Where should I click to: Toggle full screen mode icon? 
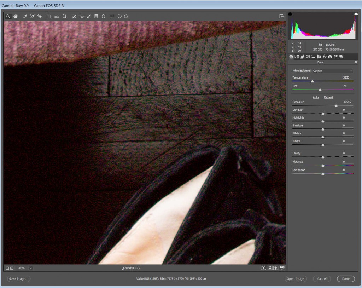[282, 16]
